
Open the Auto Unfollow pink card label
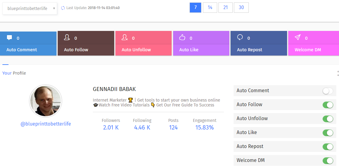tap(136, 50)
